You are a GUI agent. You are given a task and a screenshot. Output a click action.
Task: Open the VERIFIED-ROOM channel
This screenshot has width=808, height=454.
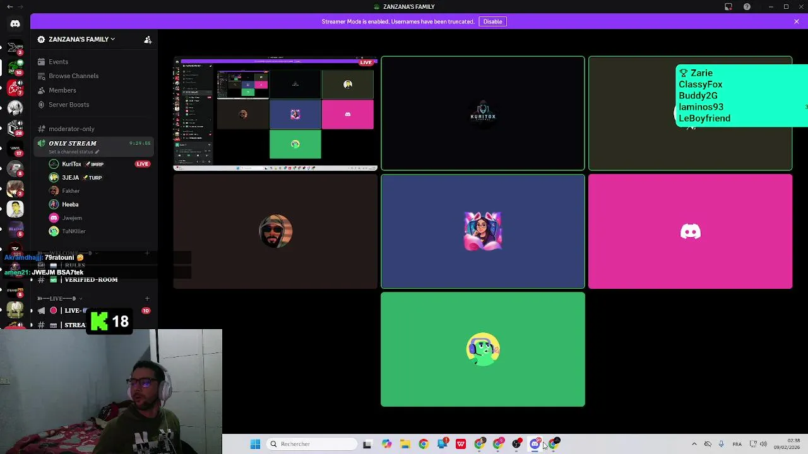pyautogui.click(x=95, y=279)
